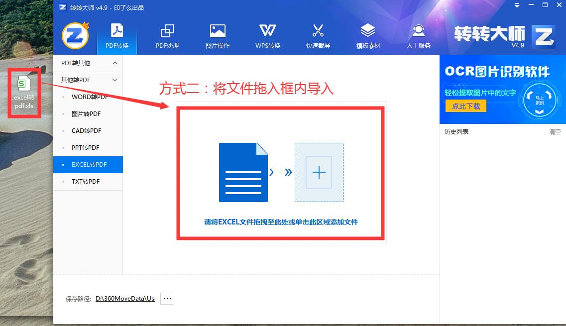
Task: Expand the 其他转PDF section
Action: (88, 80)
